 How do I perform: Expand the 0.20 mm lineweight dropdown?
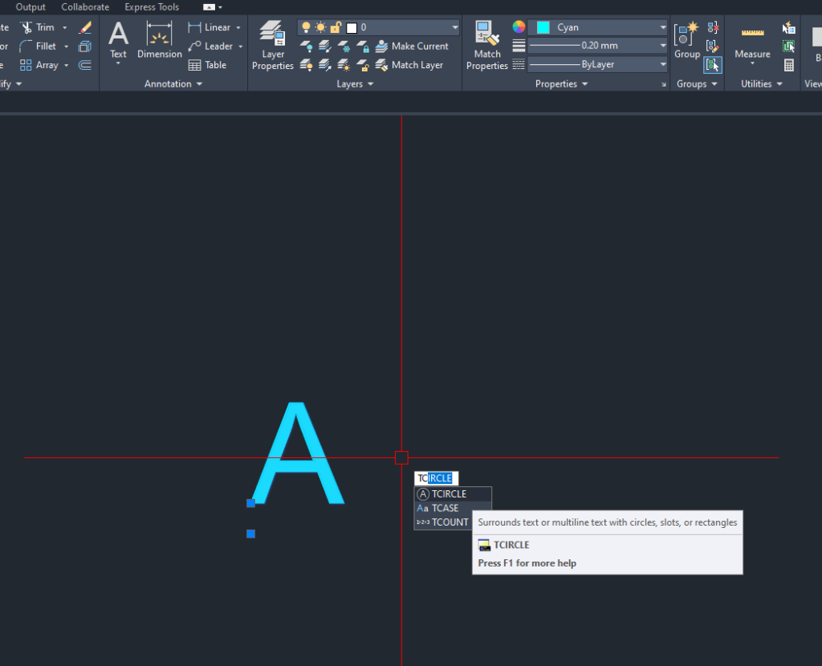[x=663, y=46]
